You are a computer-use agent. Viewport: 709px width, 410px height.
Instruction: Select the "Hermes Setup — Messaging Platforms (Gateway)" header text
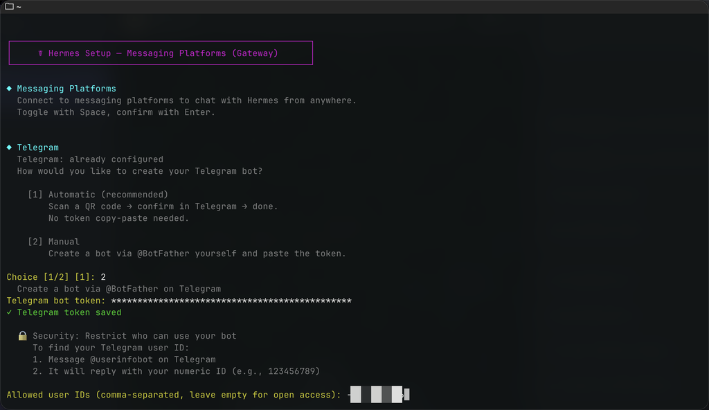[163, 53]
